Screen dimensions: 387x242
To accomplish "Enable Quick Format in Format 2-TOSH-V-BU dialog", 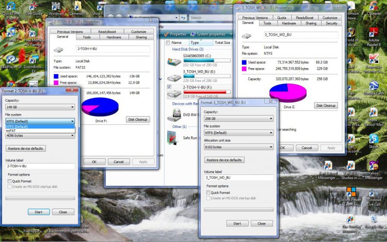I will click(9, 181).
